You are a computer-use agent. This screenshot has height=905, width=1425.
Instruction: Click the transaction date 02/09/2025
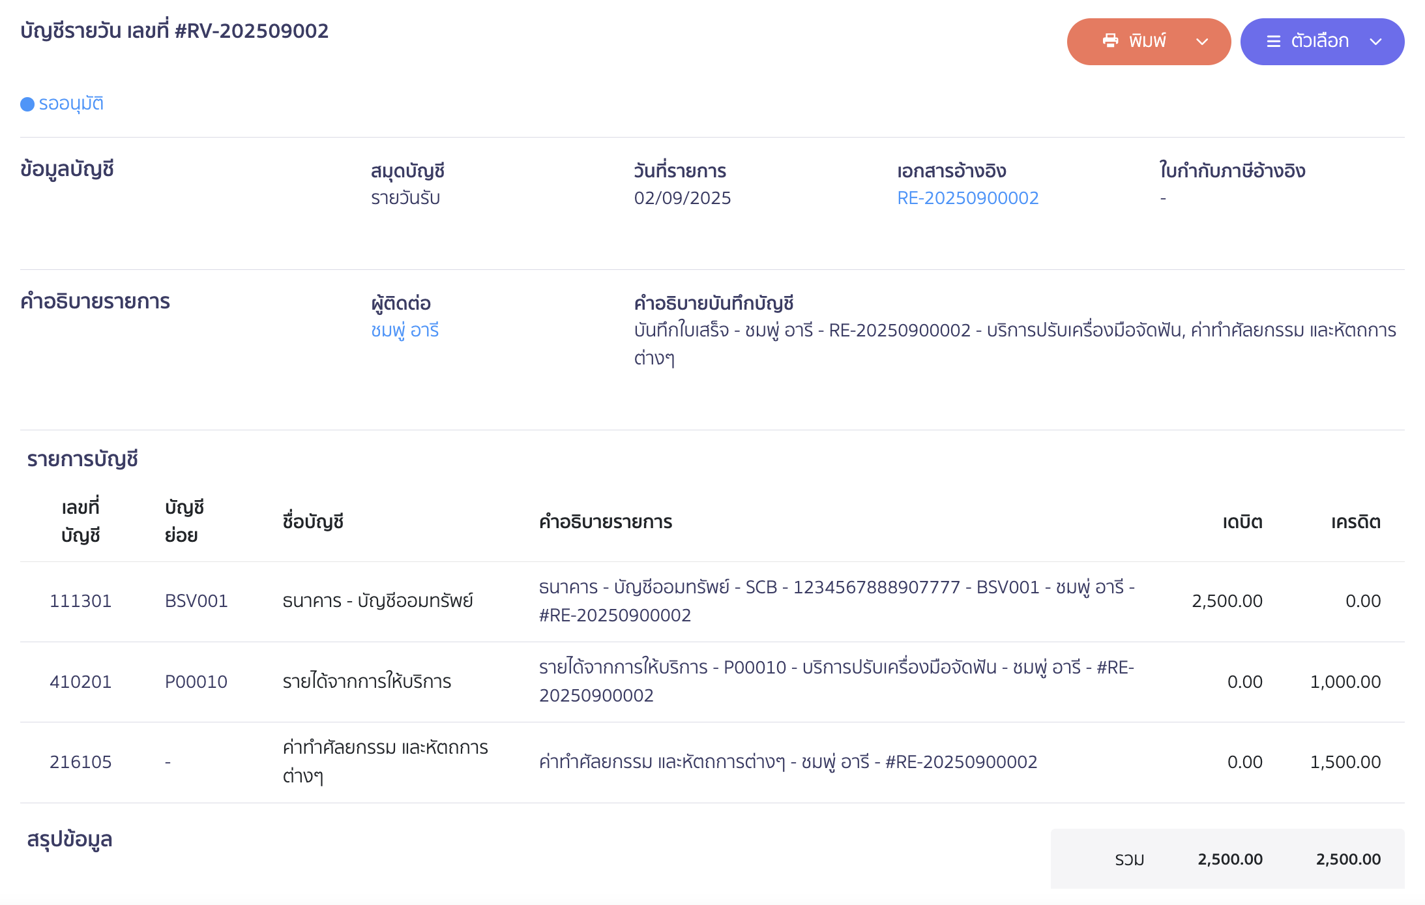point(683,198)
